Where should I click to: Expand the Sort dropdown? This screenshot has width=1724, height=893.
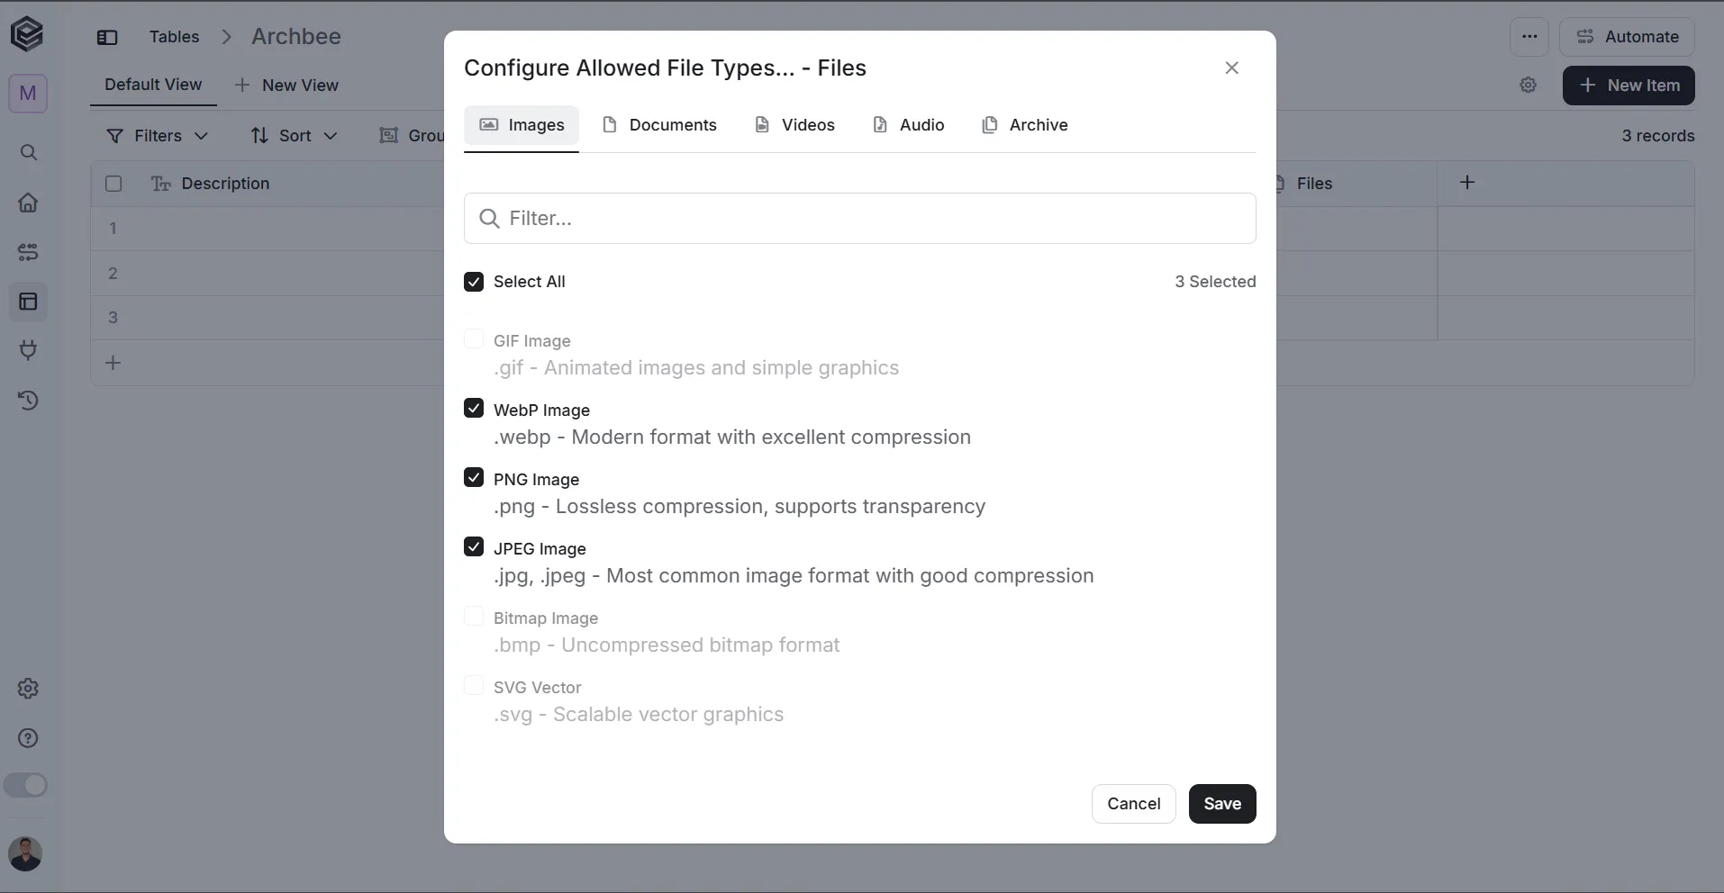pyautogui.click(x=294, y=136)
